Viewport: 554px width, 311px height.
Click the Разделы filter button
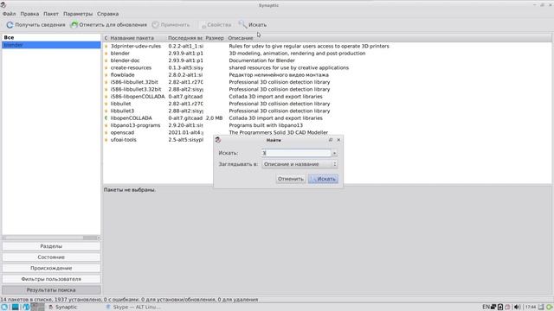(x=51, y=246)
